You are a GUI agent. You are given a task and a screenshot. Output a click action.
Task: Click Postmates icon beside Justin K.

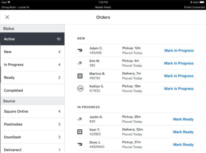pos(80,119)
